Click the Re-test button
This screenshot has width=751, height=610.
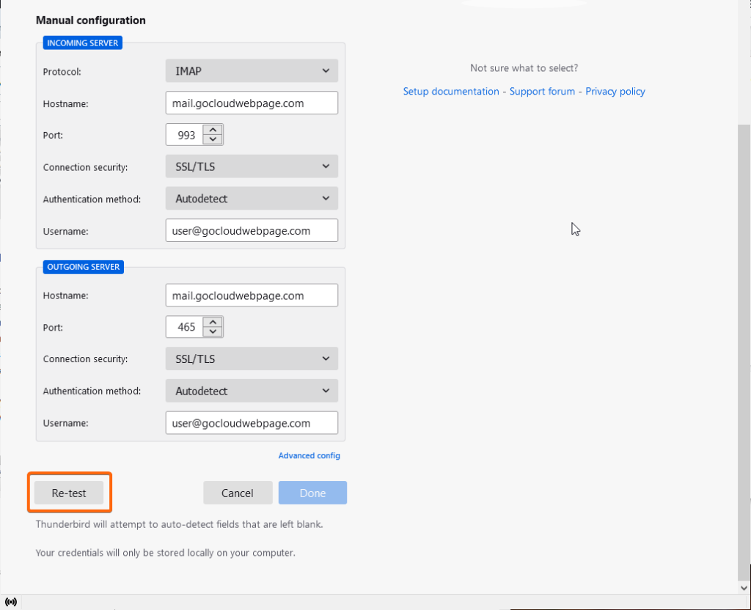pyautogui.click(x=69, y=493)
